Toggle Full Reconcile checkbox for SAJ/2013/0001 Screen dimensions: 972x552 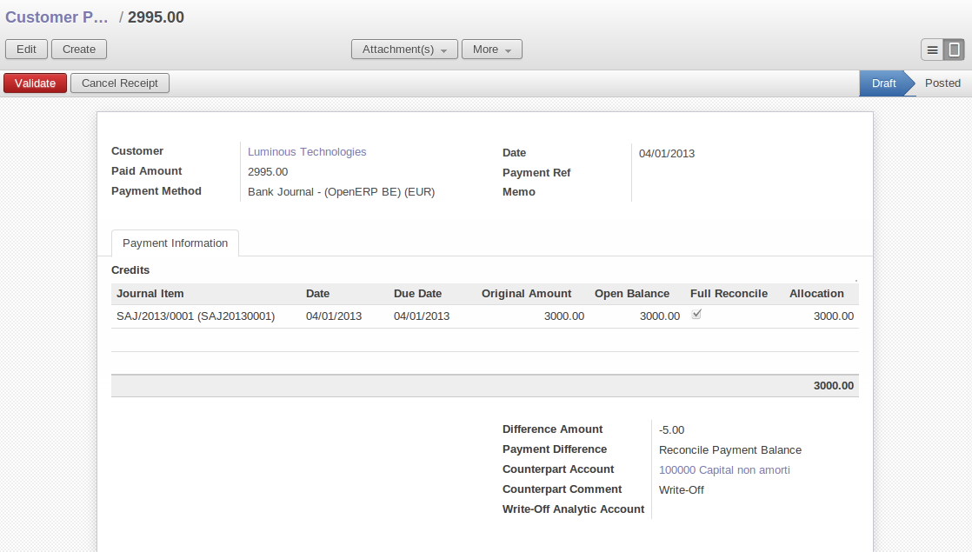696,315
